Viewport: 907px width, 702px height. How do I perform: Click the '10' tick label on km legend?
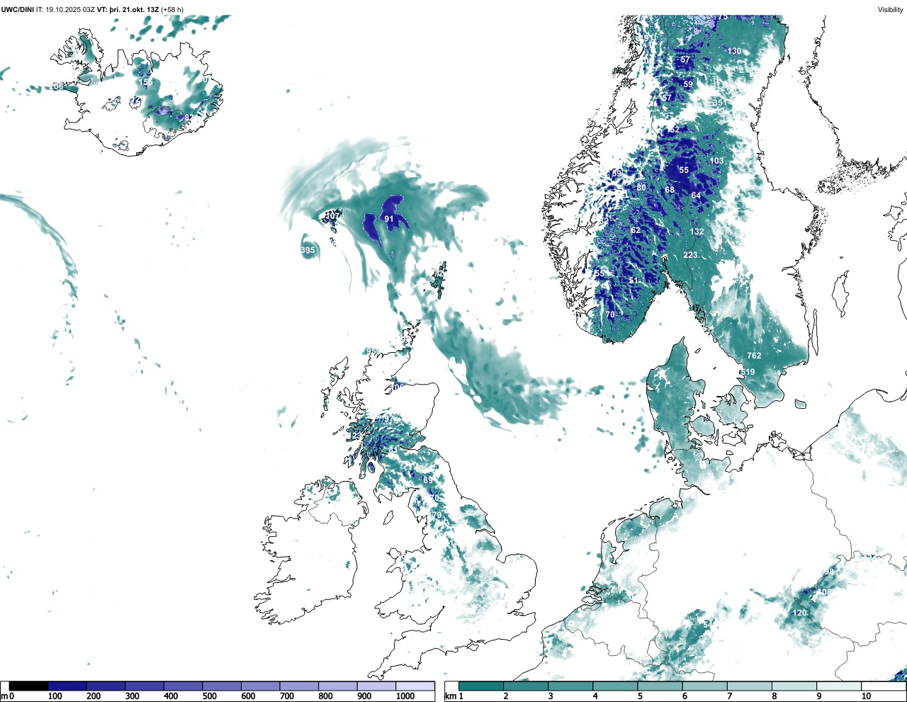coord(866,696)
